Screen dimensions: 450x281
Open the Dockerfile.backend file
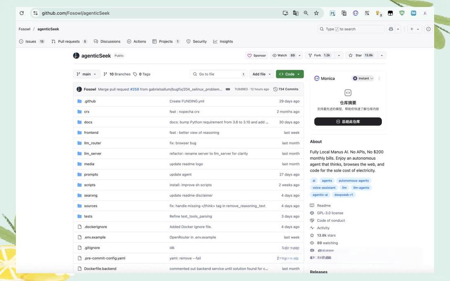coord(100,269)
